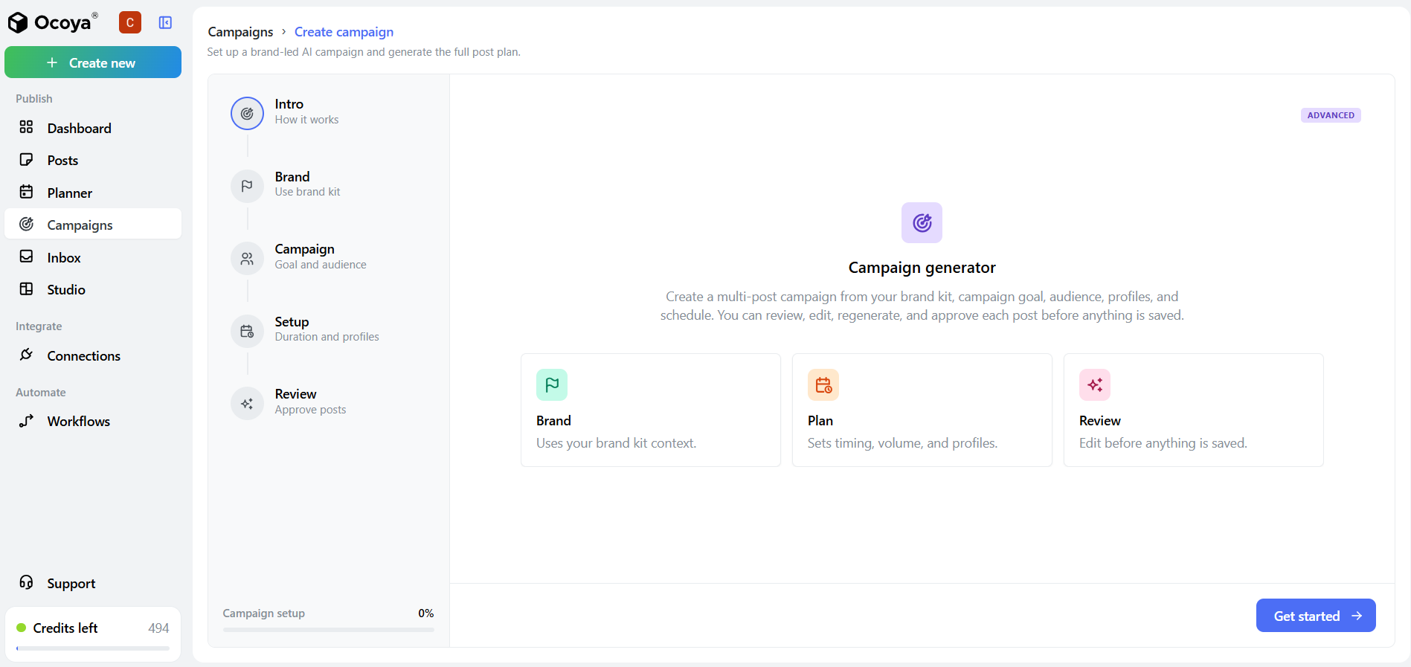Screen dimensions: 1411x667
Task: Collapse the sidebar with the panel icon
Action: pos(165,22)
